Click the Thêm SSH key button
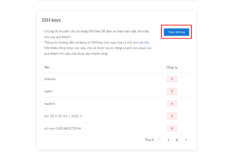The image size is (225, 157). (176, 32)
